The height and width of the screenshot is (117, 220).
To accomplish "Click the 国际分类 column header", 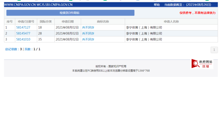I will (x=46, y=22).
